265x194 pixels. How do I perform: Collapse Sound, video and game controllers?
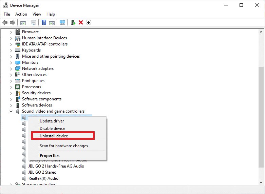[11, 111]
